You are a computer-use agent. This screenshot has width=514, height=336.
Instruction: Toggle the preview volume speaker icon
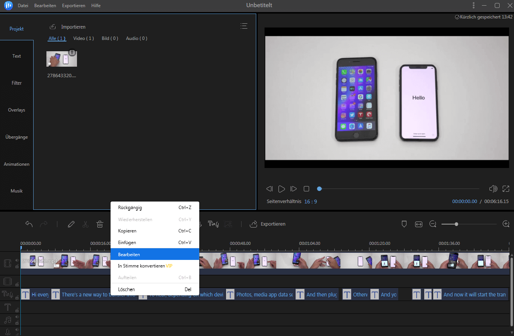pos(493,189)
